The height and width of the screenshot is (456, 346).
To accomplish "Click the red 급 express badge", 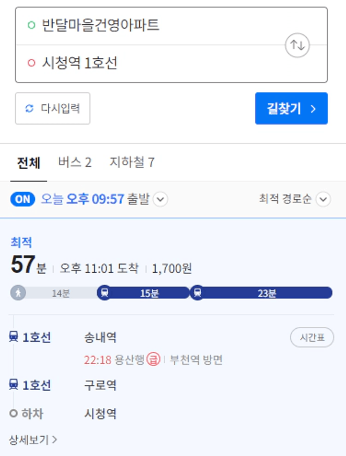I will tap(154, 359).
